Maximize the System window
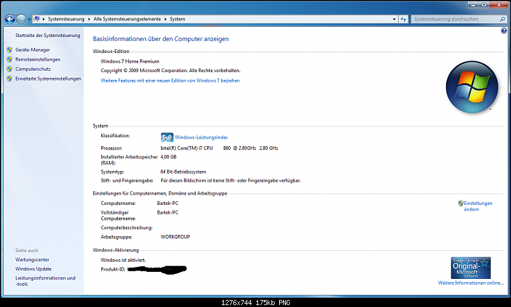This screenshot has width=511, height=307. coord(484,4)
